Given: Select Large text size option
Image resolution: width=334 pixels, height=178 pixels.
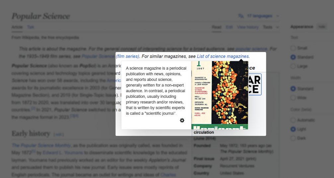Looking at the screenshot, I should click(293, 66).
